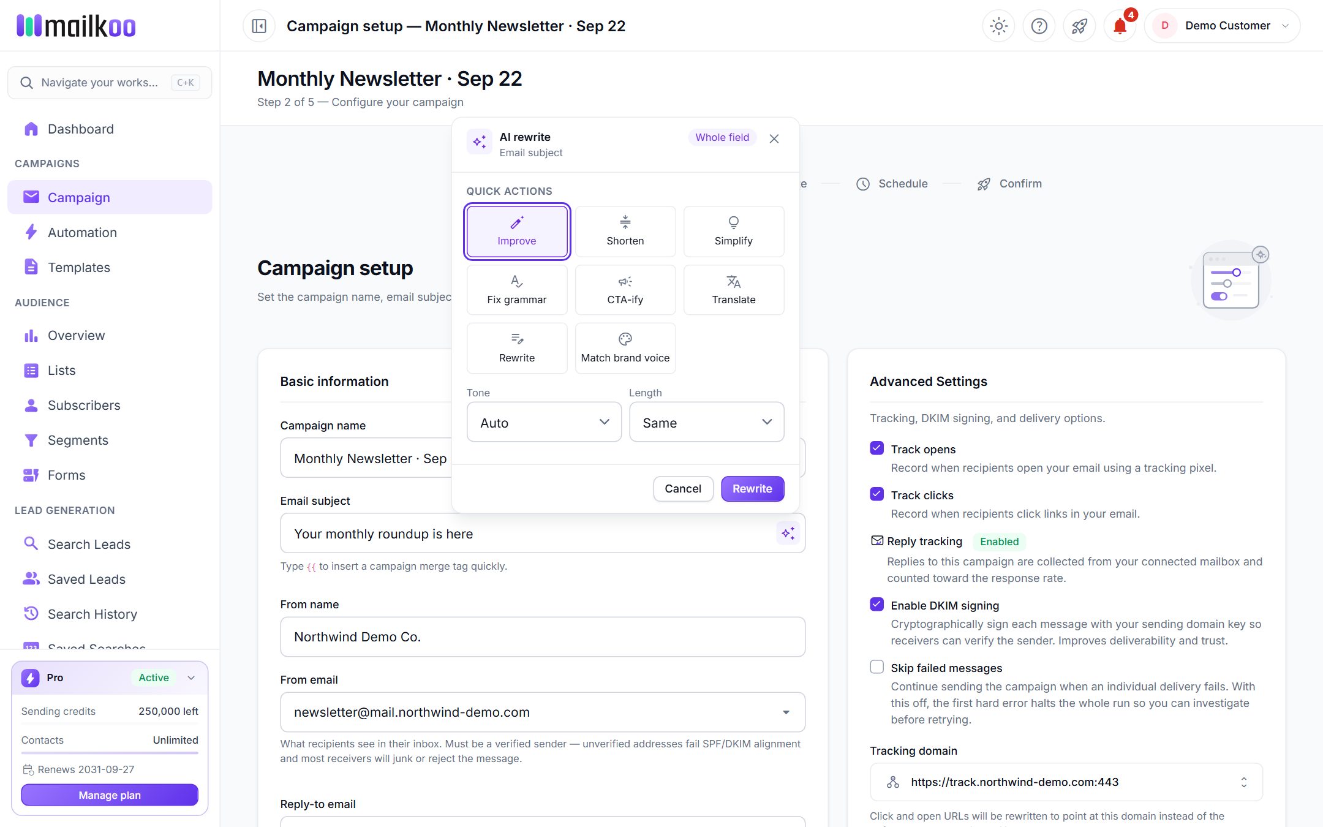The height and width of the screenshot is (827, 1323).
Task: Select Match brand voice quick action
Action: click(x=625, y=349)
